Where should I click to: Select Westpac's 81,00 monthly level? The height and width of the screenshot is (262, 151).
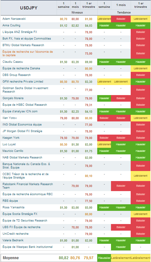[75, 247]
